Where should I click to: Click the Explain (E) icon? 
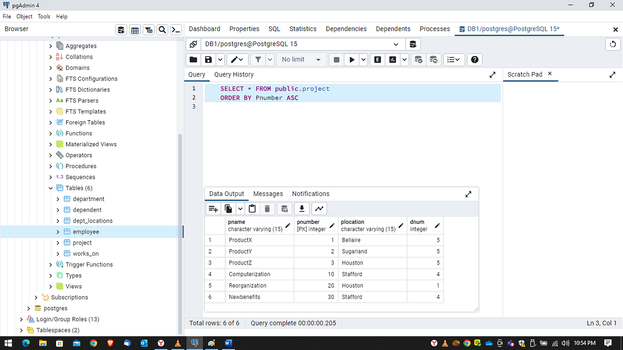point(377,60)
